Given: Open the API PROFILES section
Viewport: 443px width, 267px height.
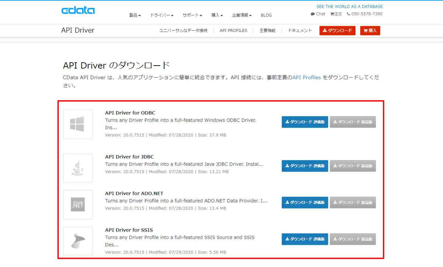Looking at the screenshot, I should coord(233,31).
